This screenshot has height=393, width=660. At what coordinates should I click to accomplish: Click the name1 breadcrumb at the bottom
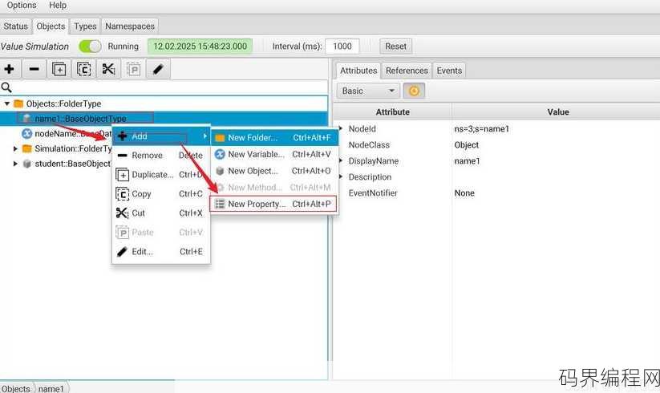[x=51, y=388]
